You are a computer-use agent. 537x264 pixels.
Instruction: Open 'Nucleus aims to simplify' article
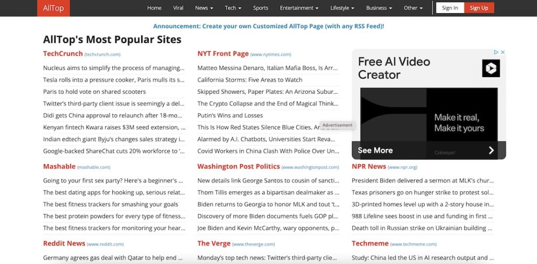pyautogui.click(x=114, y=68)
